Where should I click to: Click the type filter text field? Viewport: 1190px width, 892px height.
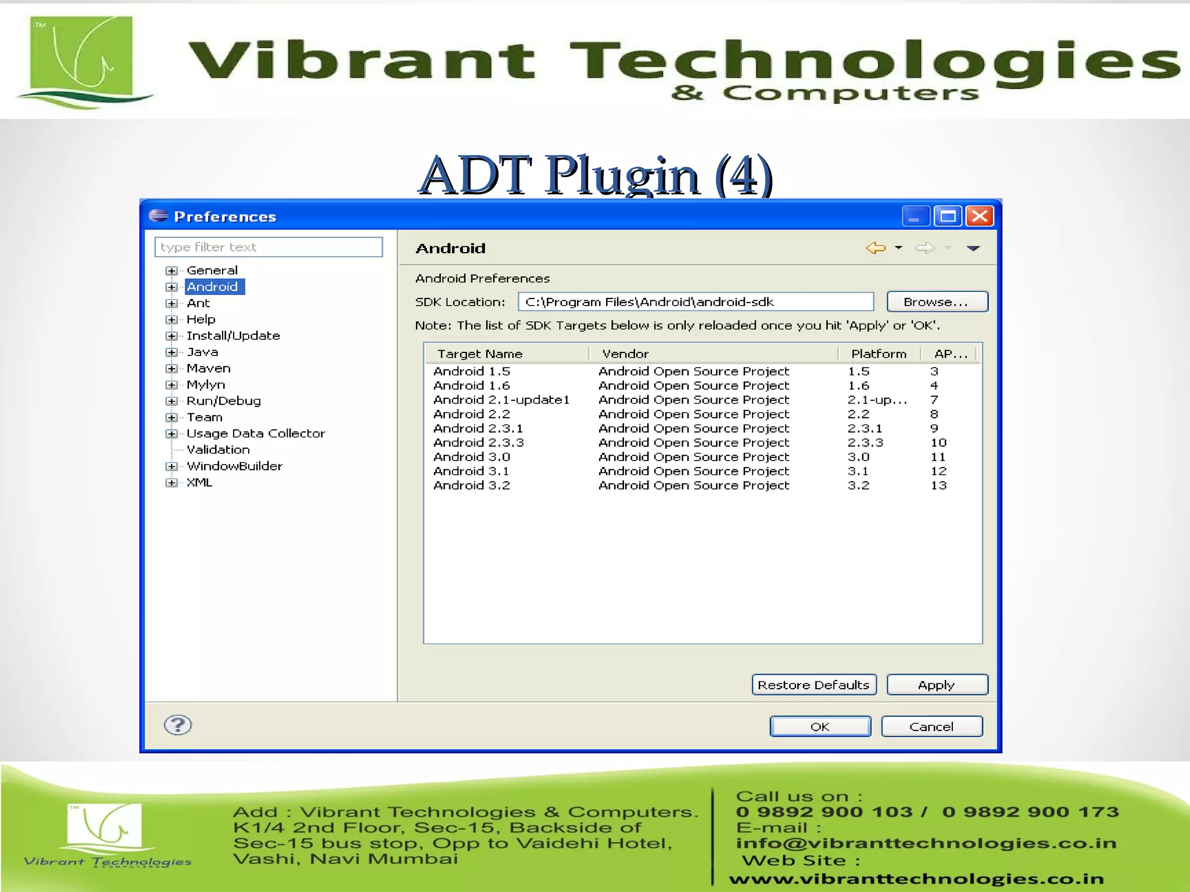268,247
